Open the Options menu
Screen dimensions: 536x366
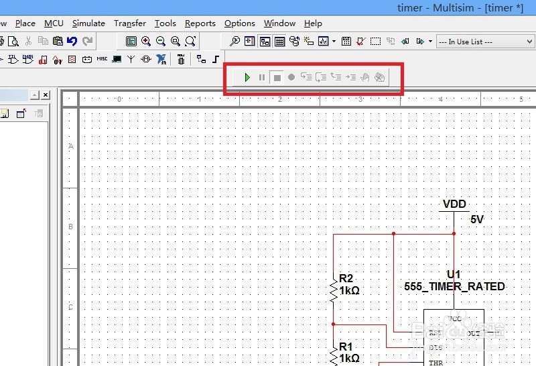tap(240, 23)
